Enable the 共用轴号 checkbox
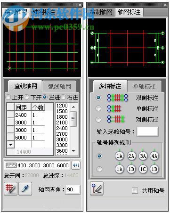Image resolution: width=170 pixels, height=213 pixels. 135,191
